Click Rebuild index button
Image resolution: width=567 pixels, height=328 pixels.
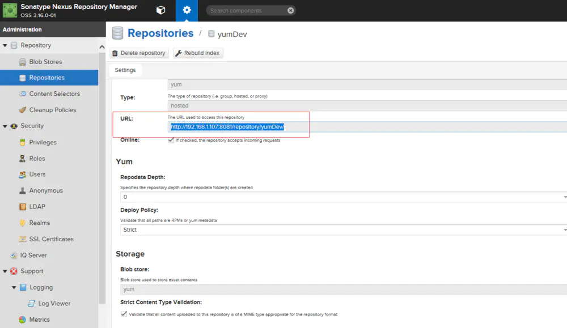click(x=198, y=53)
